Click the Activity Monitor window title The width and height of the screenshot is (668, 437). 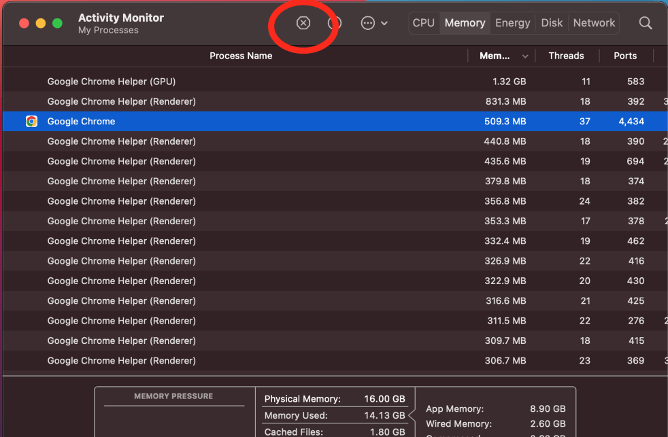pos(121,18)
